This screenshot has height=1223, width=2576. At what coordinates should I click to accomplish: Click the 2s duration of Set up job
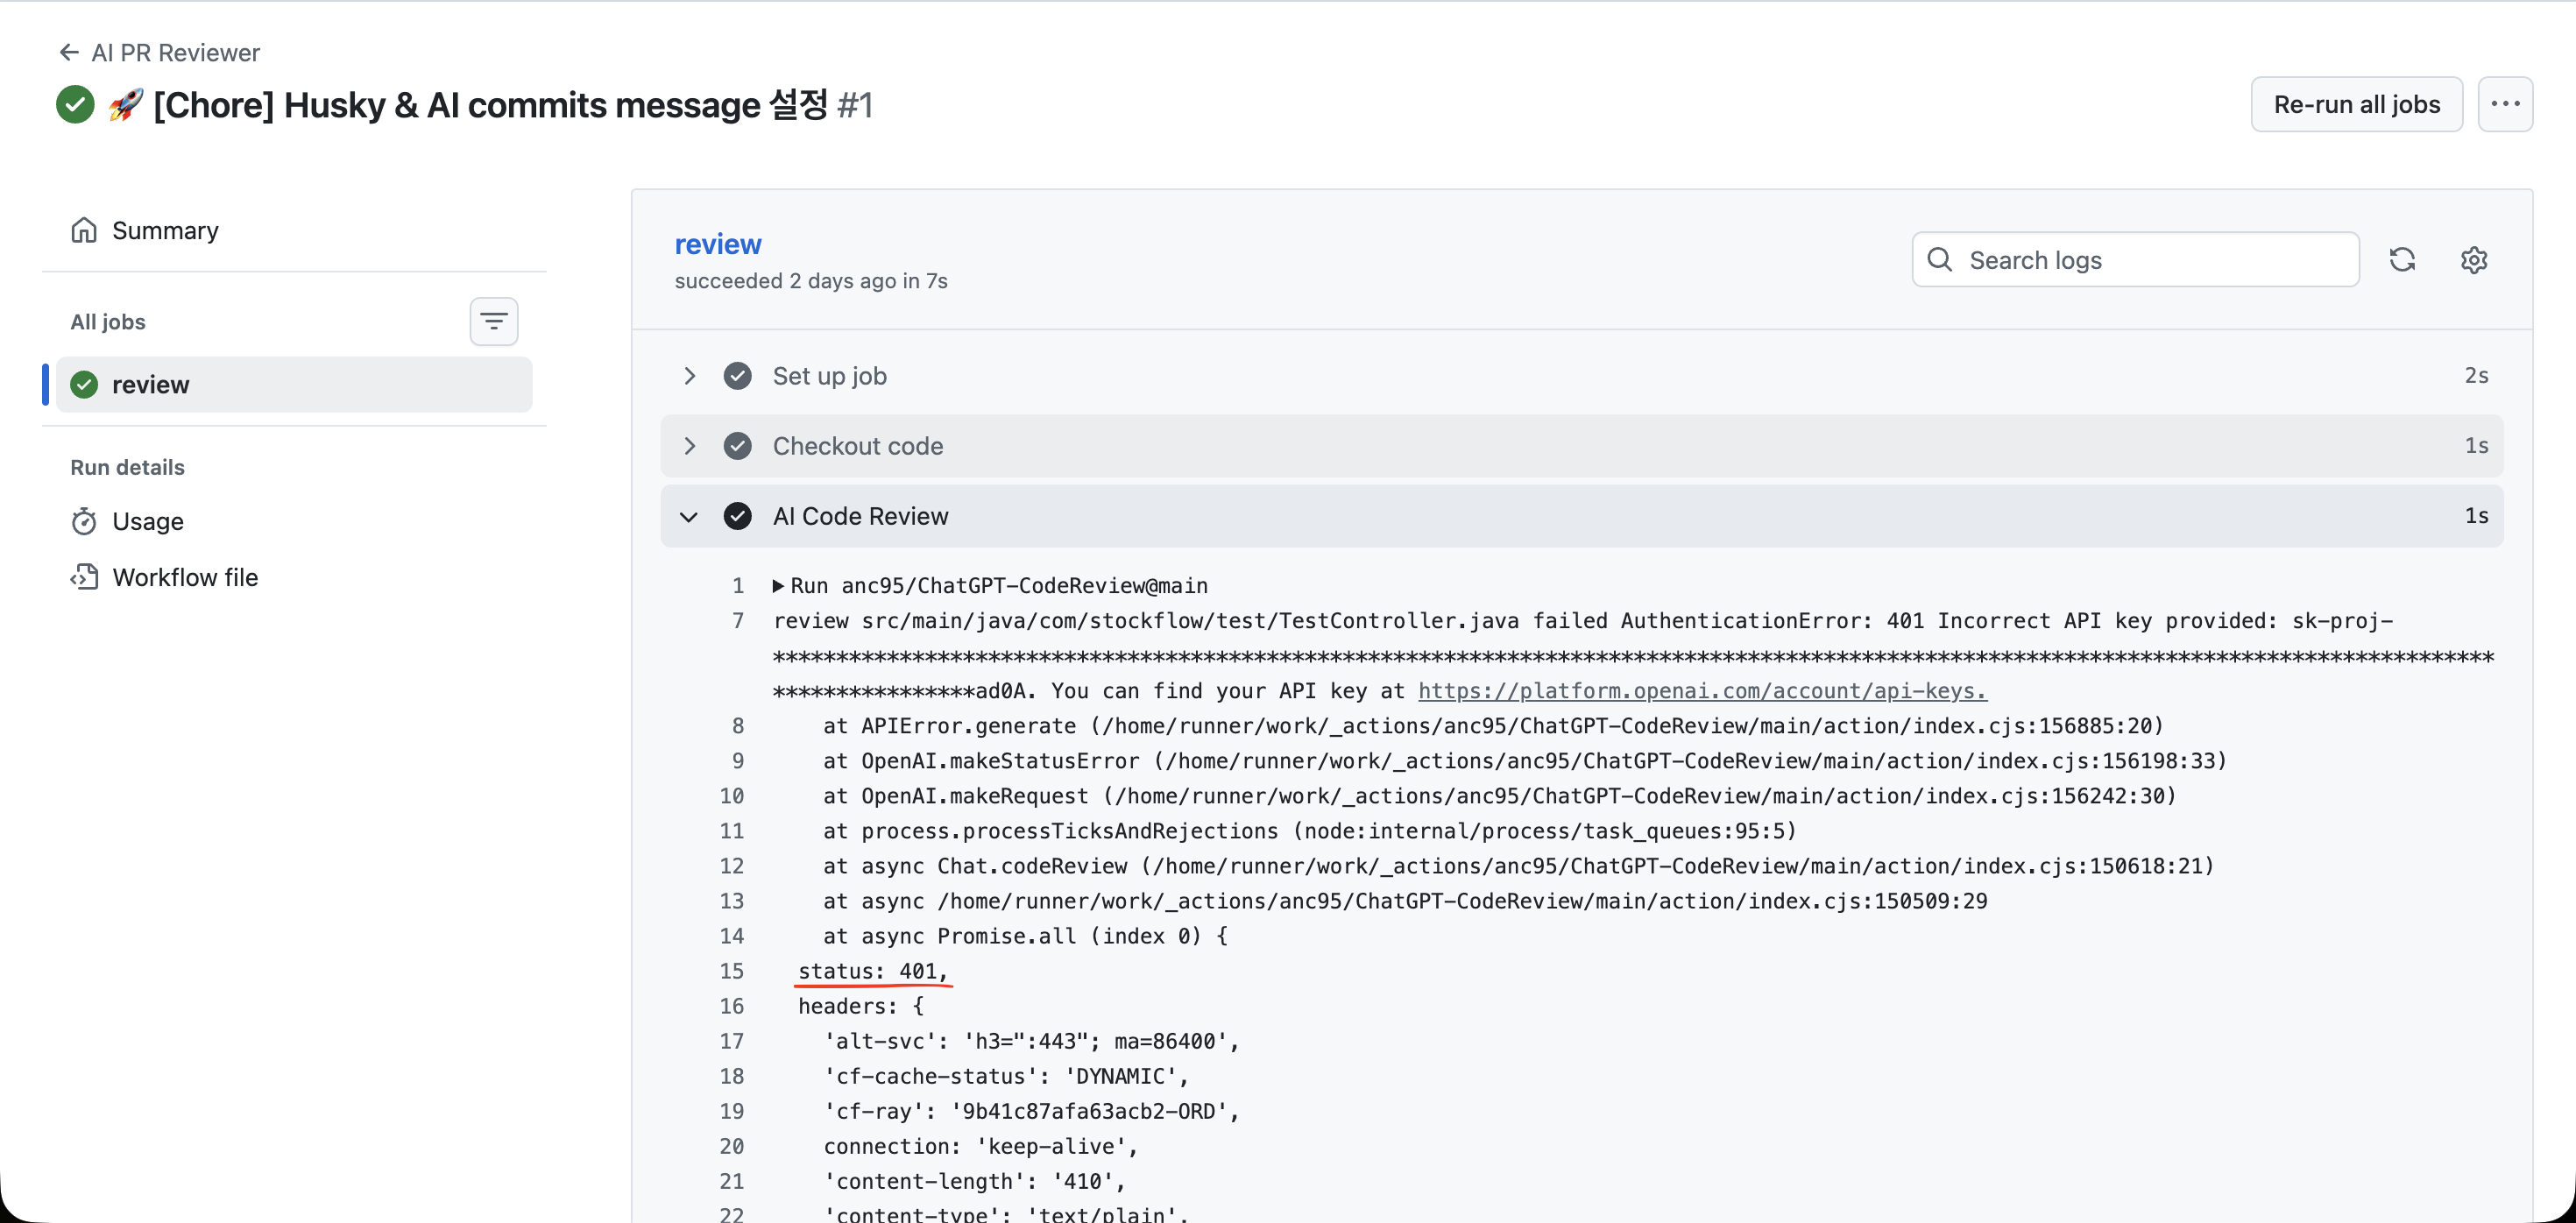coord(2476,375)
